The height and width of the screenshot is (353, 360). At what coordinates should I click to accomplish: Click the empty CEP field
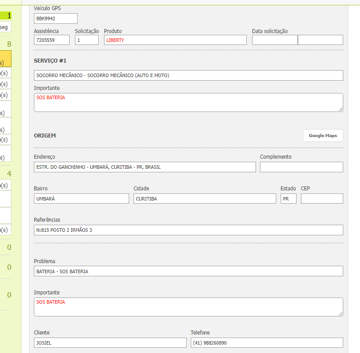pyautogui.click(x=322, y=199)
